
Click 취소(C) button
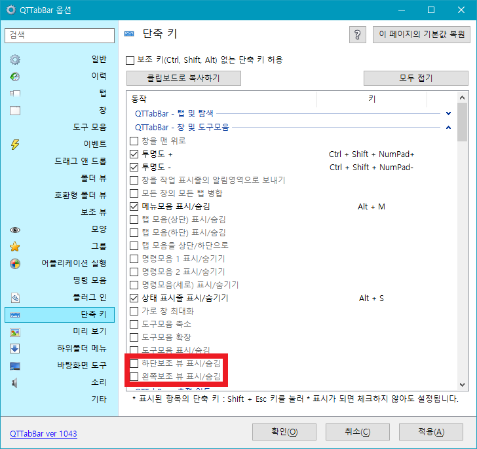tap(358, 432)
